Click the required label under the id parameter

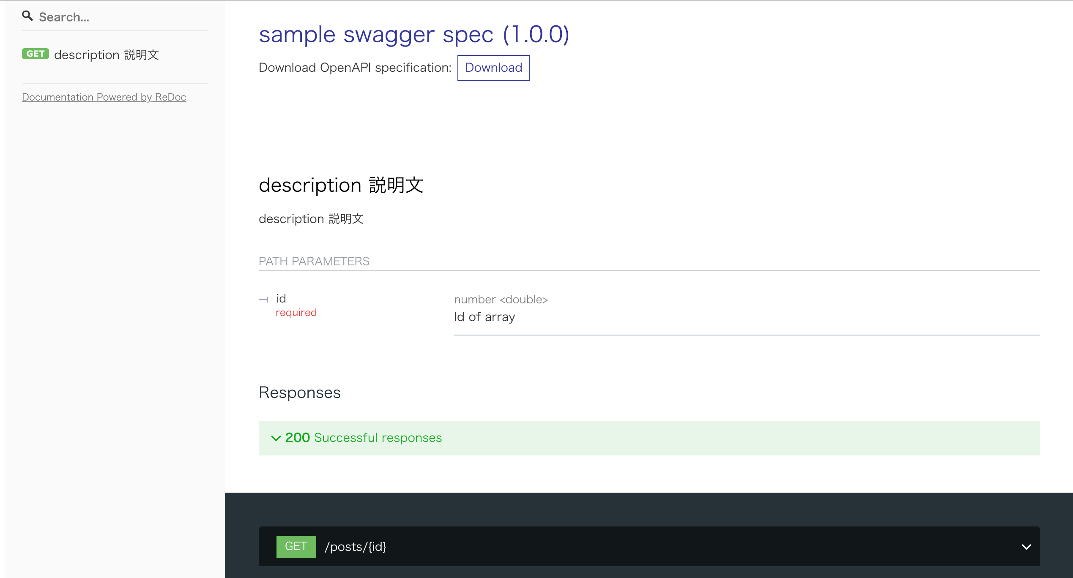[x=296, y=312]
